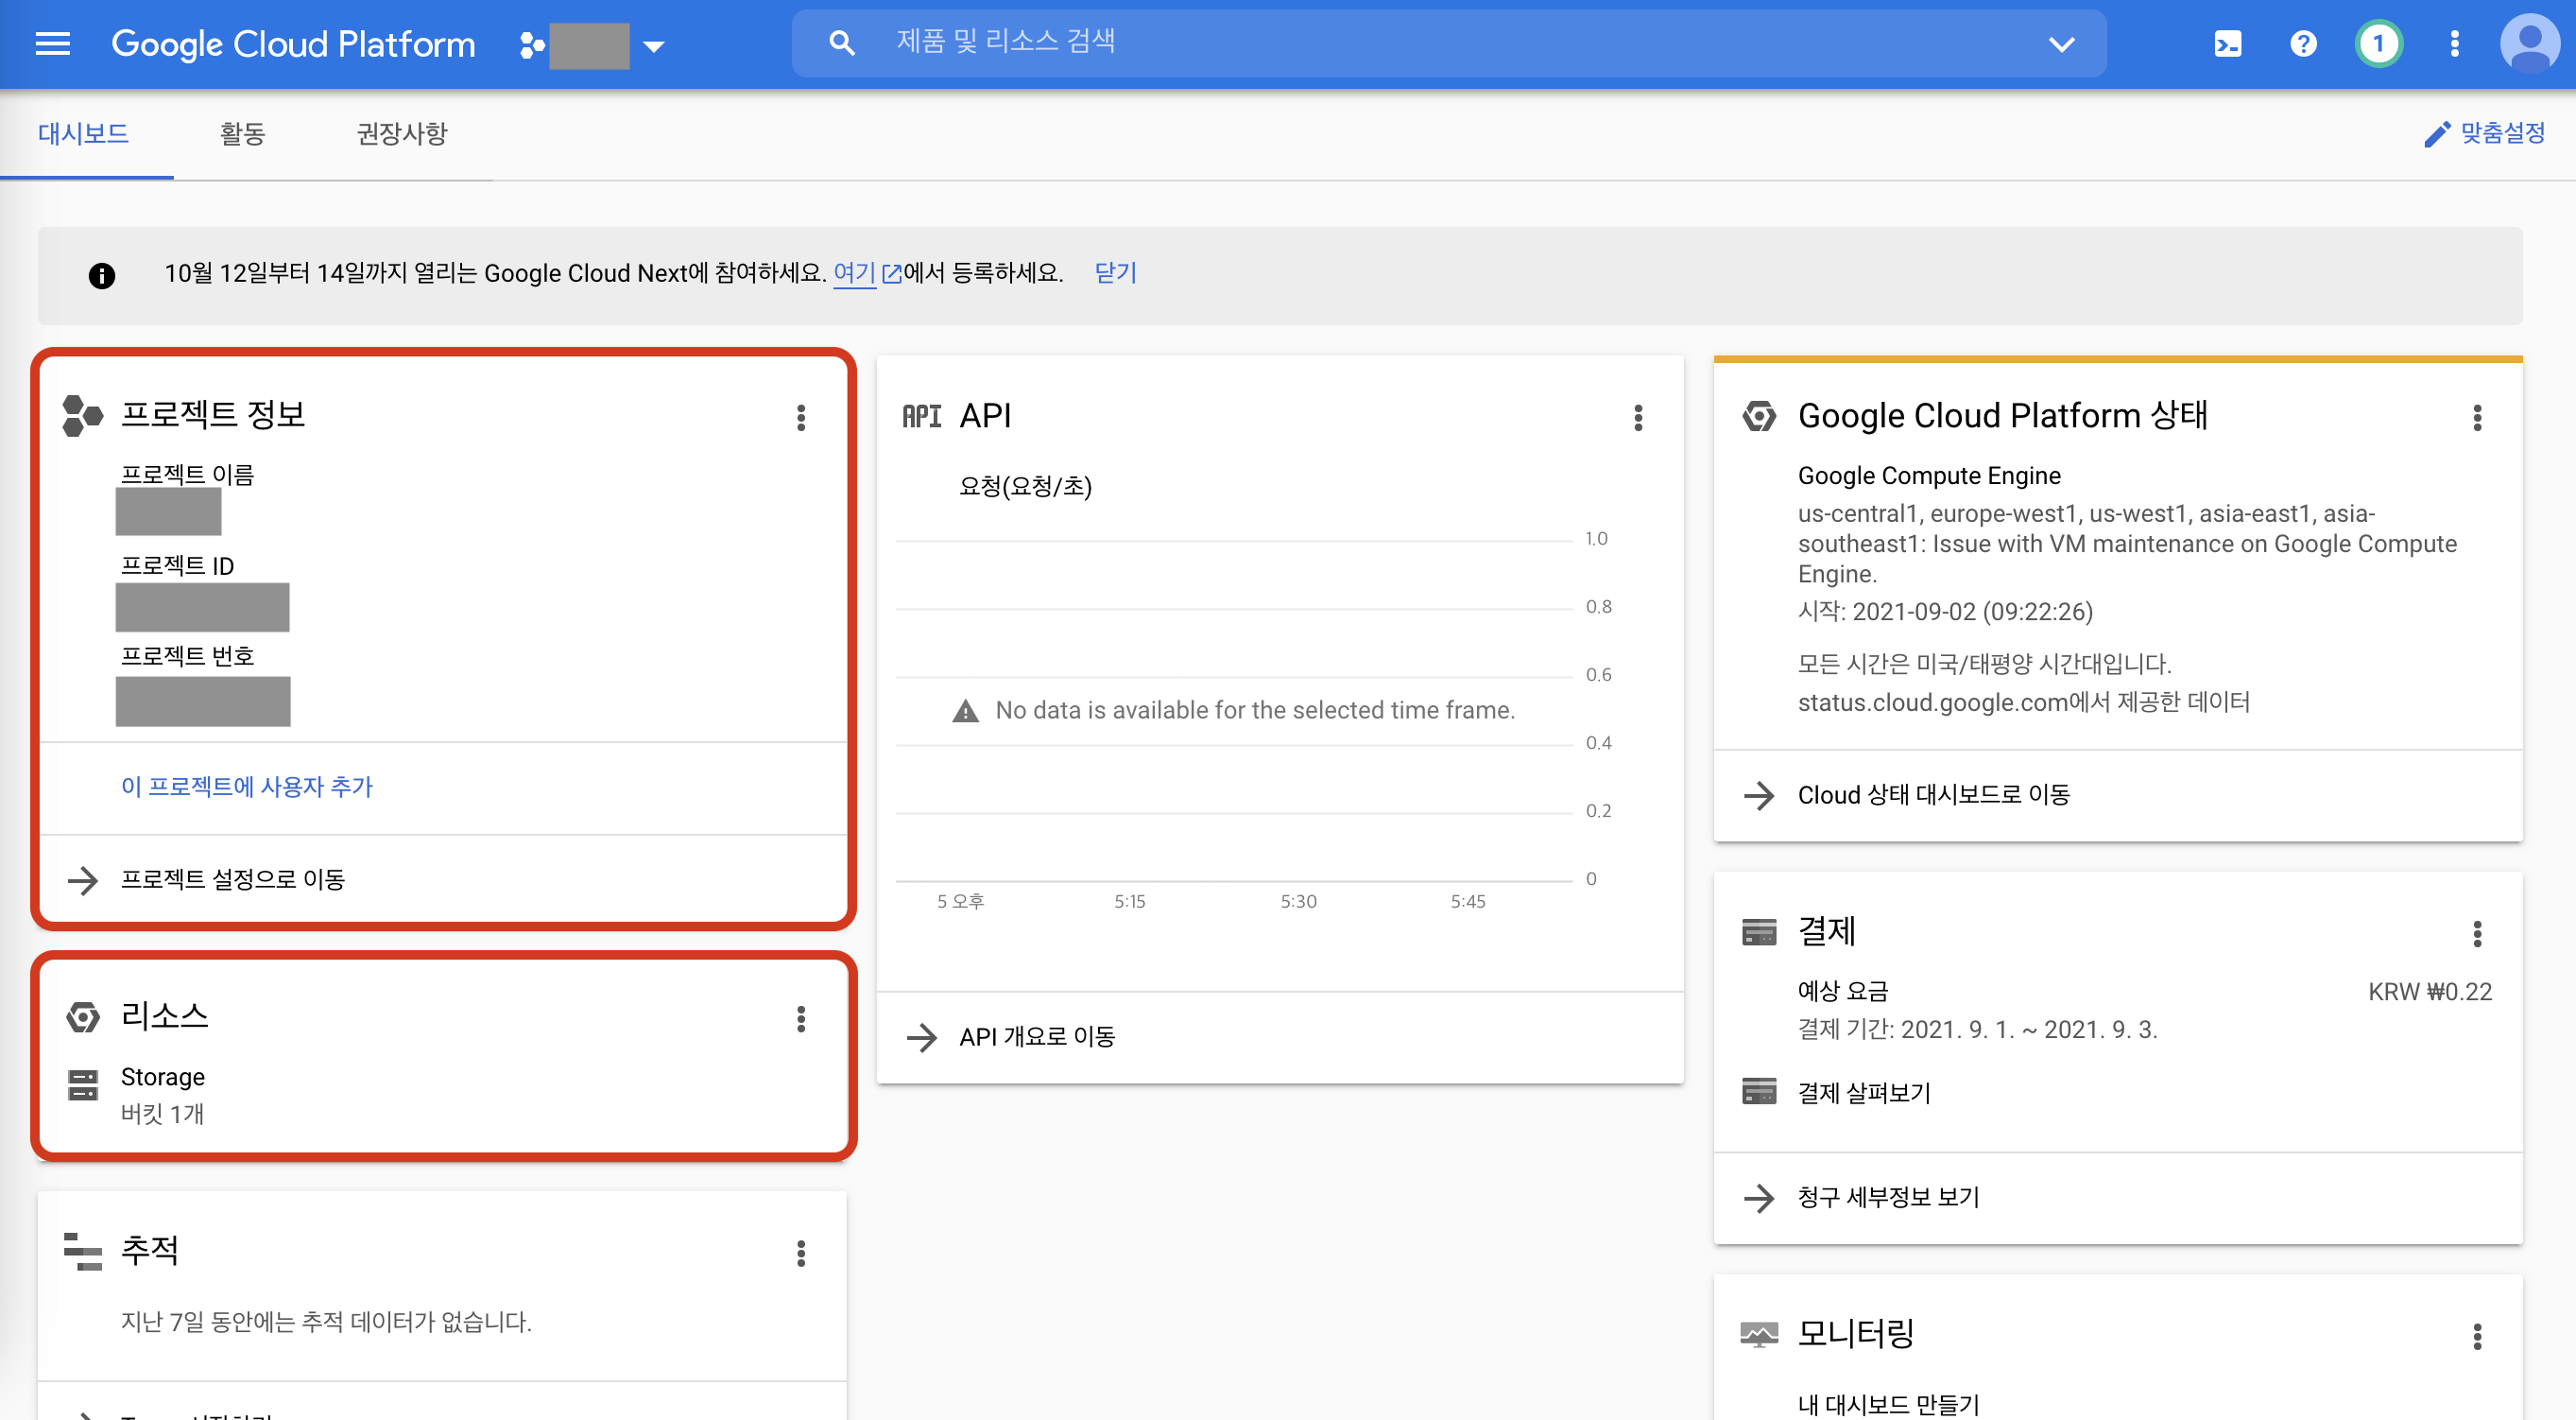Open notifications badge showing 1
The height and width of the screenshot is (1420, 2576).
click(2378, 44)
